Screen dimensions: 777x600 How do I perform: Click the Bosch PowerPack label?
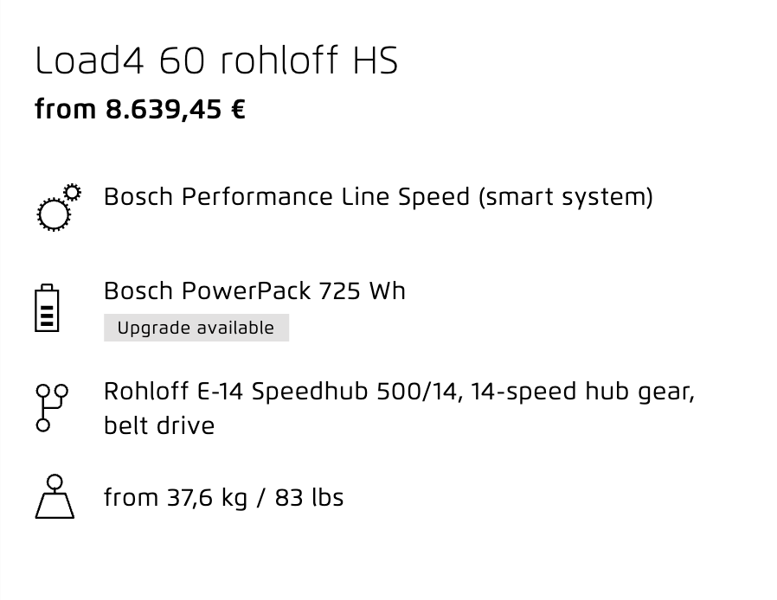pos(207,290)
